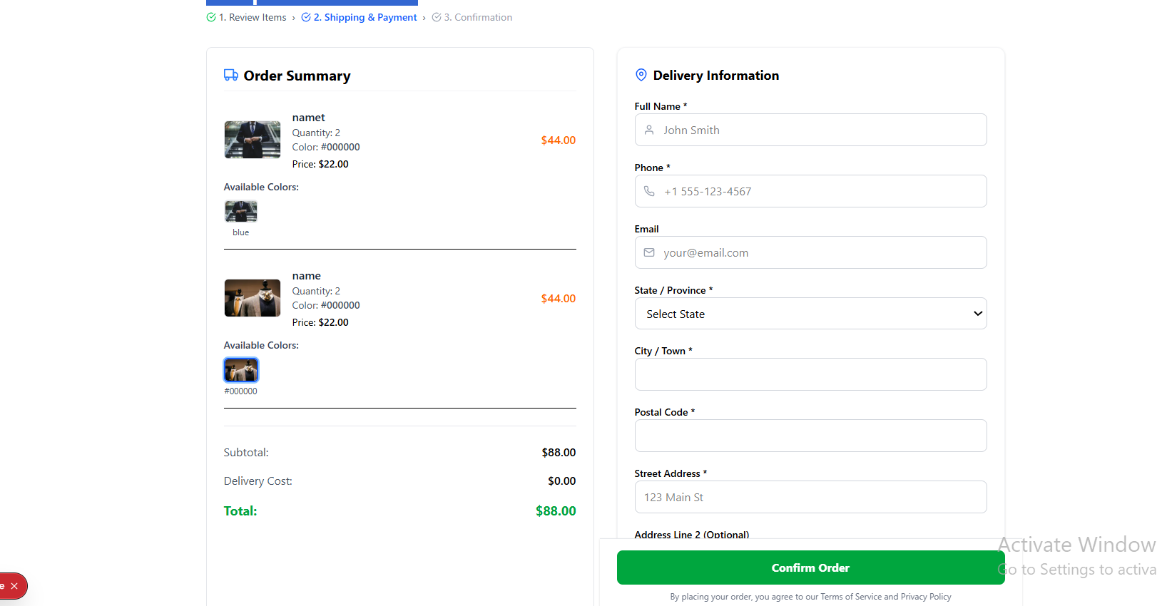Image resolution: width=1157 pixels, height=606 pixels.
Task: Select the #000000 color swatch thumbnail
Action: pos(241,370)
